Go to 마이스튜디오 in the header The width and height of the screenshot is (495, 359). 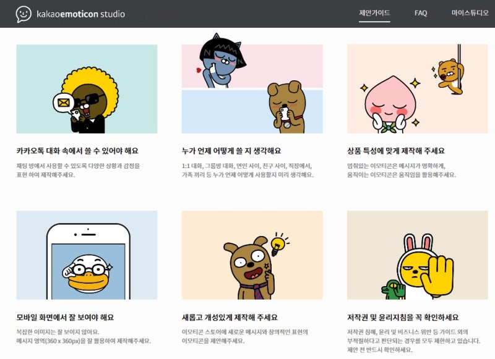click(470, 13)
